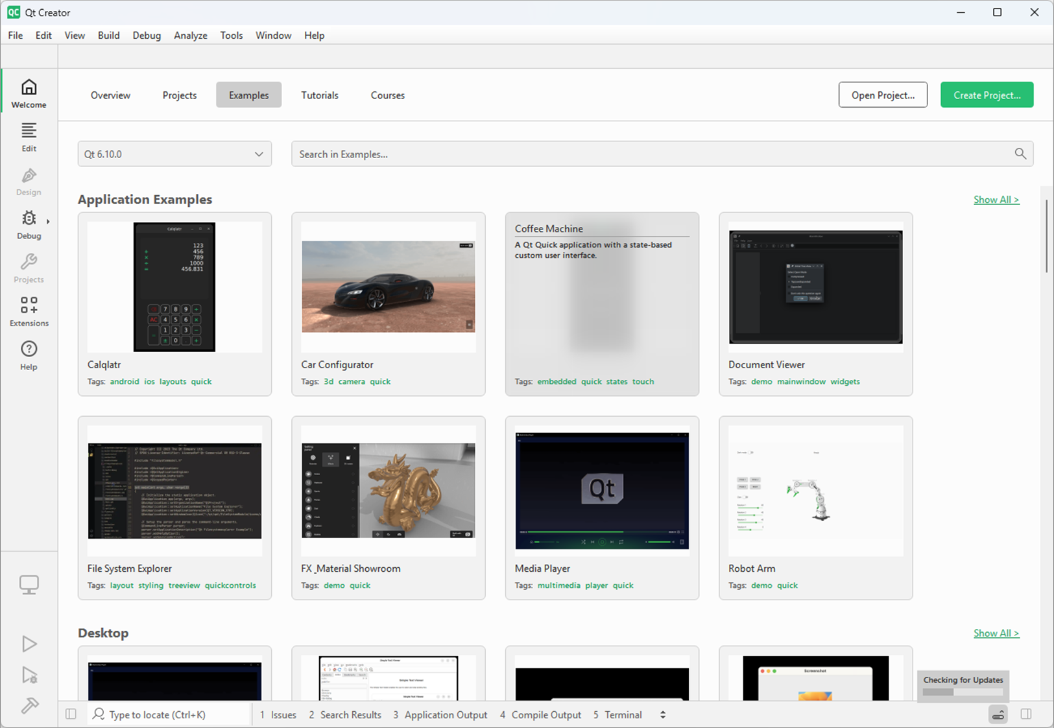The image size is (1054, 728).
Task: Toggle the left sidebar visibility
Action: coord(71,714)
